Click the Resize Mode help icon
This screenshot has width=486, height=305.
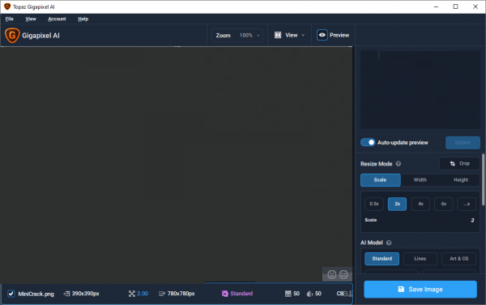pos(399,164)
